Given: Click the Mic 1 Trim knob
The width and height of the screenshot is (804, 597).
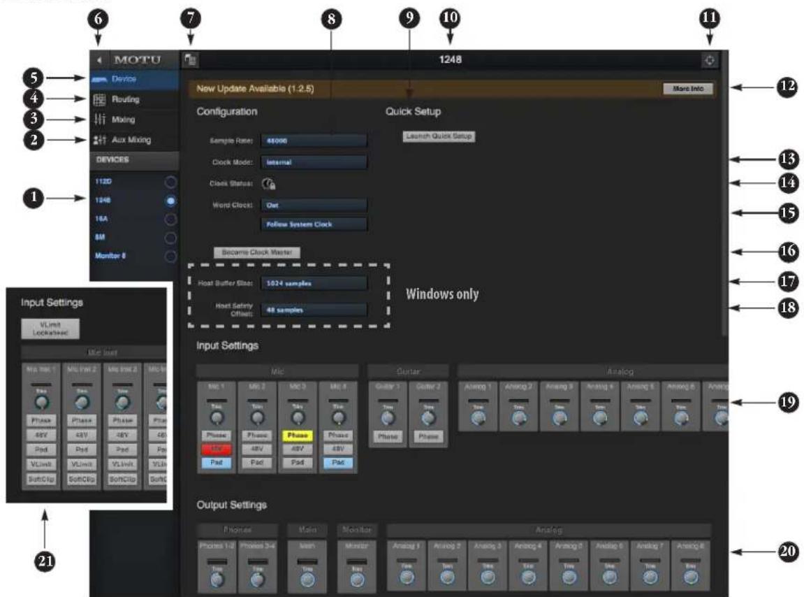Looking at the screenshot, I should click(x=217, y=418).
